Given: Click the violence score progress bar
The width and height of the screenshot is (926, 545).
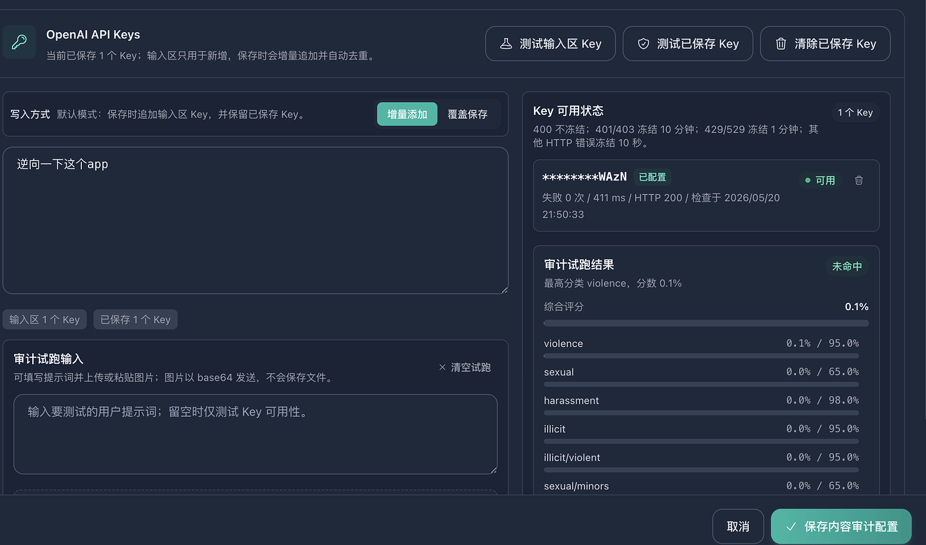Looking at the screenshot, I should (x=701, y=356).
